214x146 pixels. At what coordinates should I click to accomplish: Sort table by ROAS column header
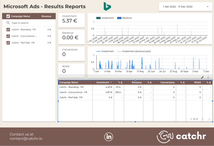[198, 82]
